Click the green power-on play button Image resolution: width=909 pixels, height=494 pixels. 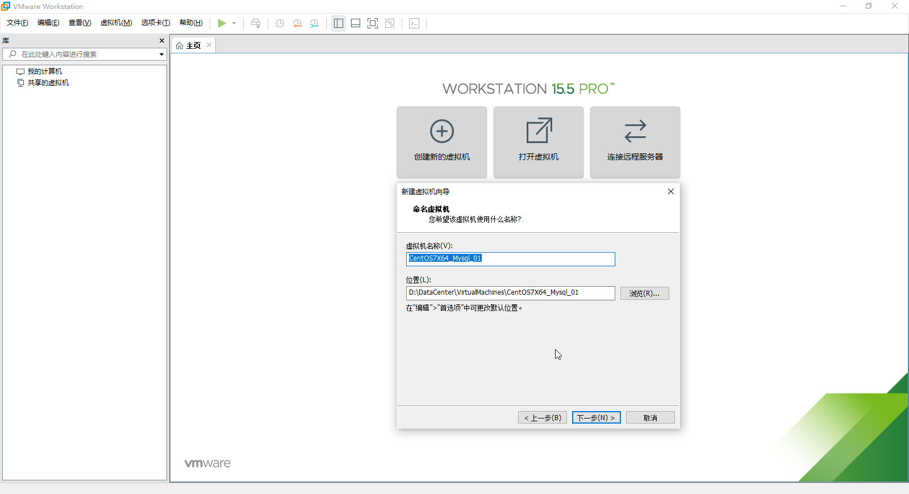coord(222,23)
